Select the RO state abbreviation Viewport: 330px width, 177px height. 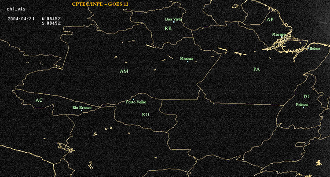tap(146, 114)
